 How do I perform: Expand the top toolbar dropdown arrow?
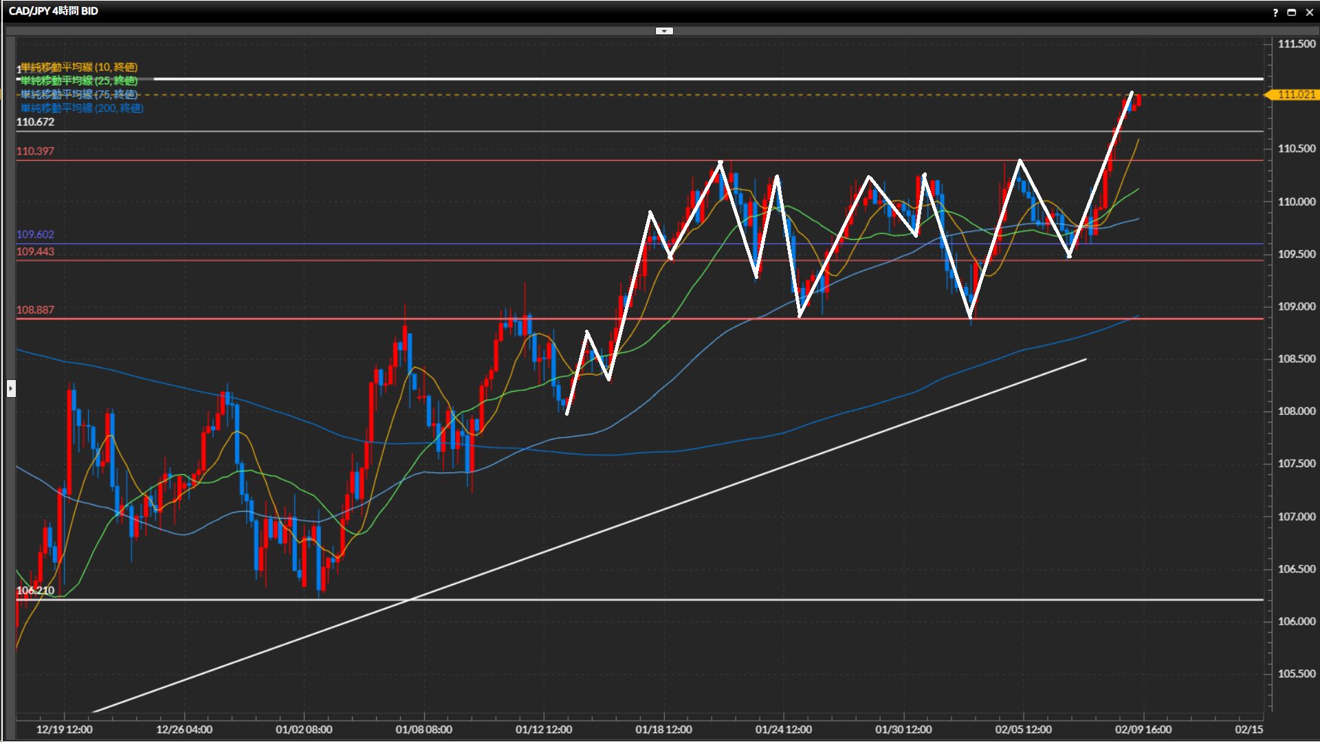click(x=664, y=31)
